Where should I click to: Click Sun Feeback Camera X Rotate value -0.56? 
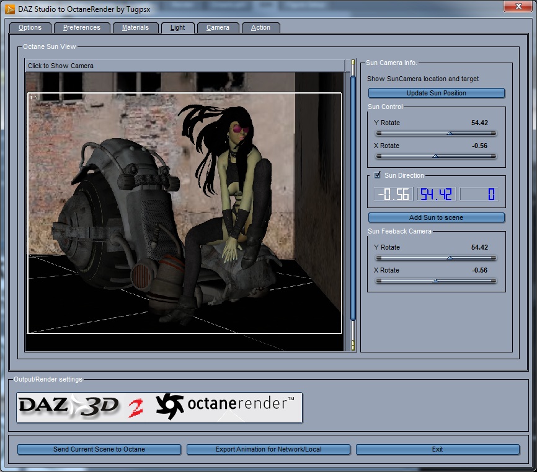[480, 270]
